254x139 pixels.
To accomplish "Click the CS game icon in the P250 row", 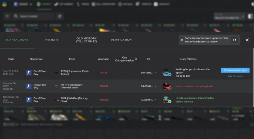I will tap(29, 73).
